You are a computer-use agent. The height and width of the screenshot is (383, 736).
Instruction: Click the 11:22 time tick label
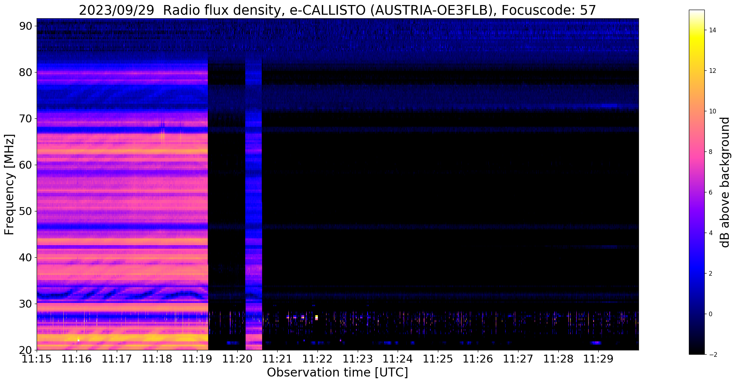coord(317,359)
